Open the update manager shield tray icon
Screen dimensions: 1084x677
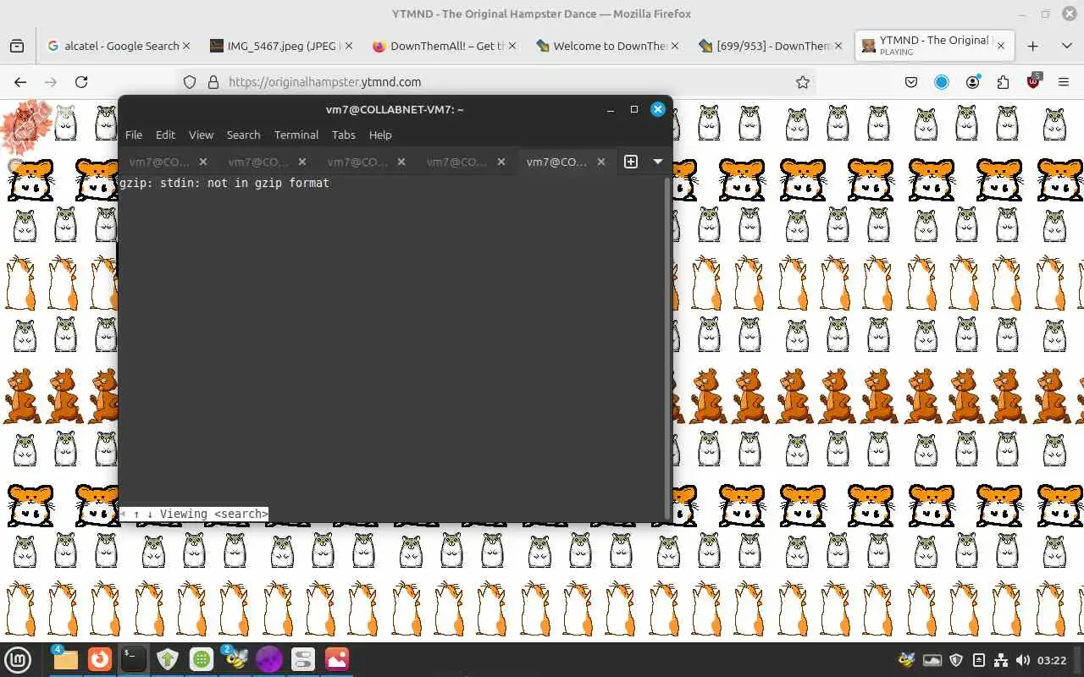point(956,660)
